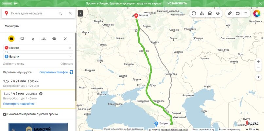This screenshot has width=264, height=131.
Task: Toggle the traffic layer button
Action: point(194,13)
